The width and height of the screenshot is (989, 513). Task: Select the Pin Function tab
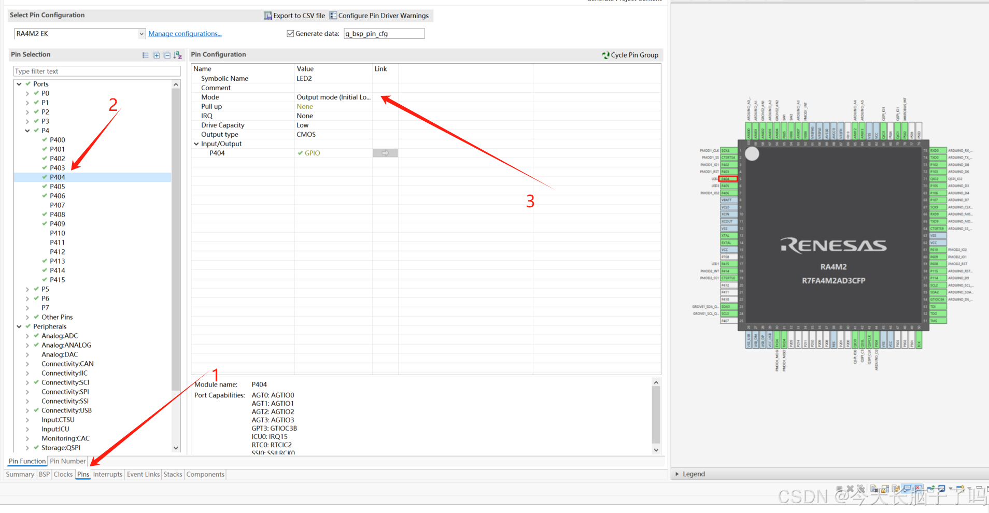27,461
